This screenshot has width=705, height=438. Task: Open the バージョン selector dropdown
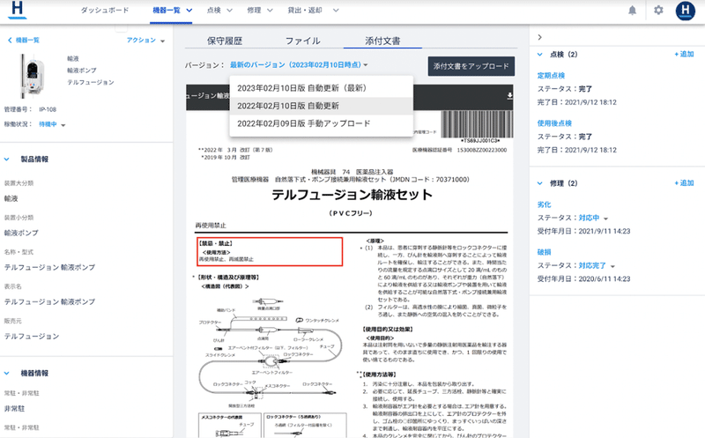point(299,64)
